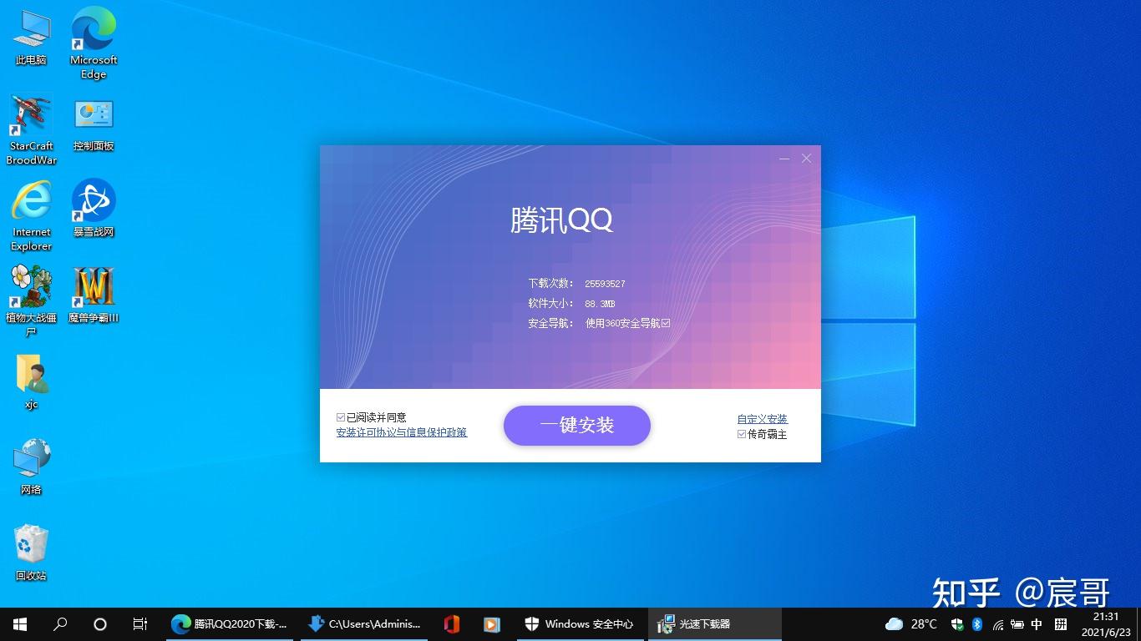Screen dimensions: 1141x641
Task: Select the 网络 desktop icon
Action: point(32,467)
